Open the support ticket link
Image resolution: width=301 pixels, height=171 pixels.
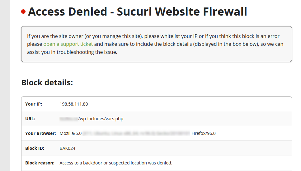pos(68,44)
